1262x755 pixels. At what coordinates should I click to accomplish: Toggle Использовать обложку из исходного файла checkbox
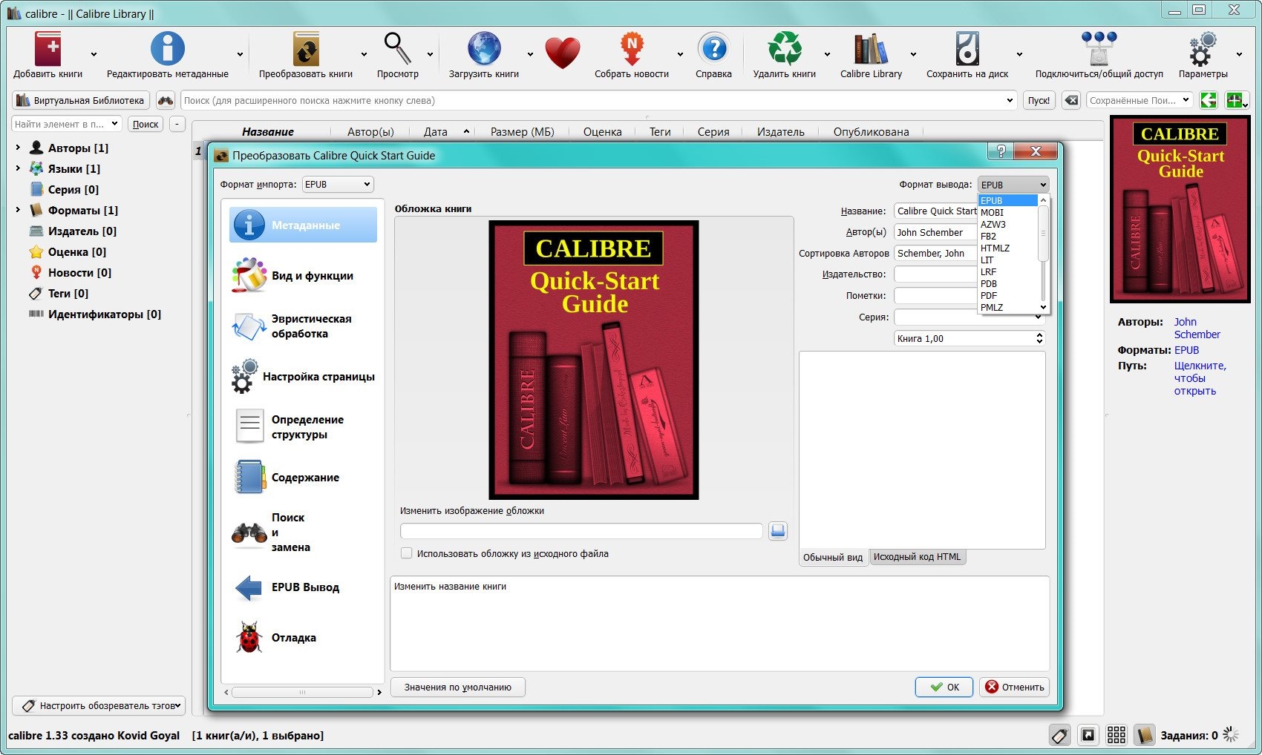[406, 553]
